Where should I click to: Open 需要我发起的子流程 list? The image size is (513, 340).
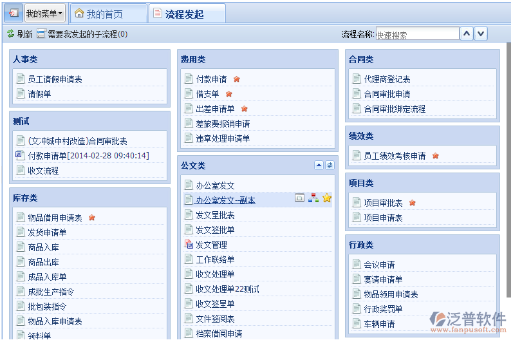pos(82,34)
